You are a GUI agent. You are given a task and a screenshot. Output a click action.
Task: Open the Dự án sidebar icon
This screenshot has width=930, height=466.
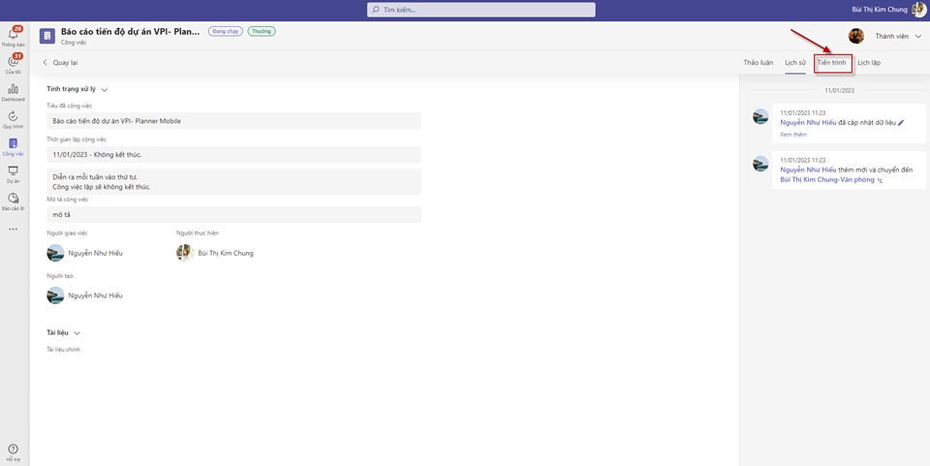13,172
